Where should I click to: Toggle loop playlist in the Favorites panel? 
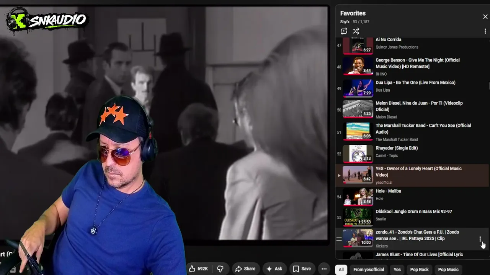coord(344,31)
